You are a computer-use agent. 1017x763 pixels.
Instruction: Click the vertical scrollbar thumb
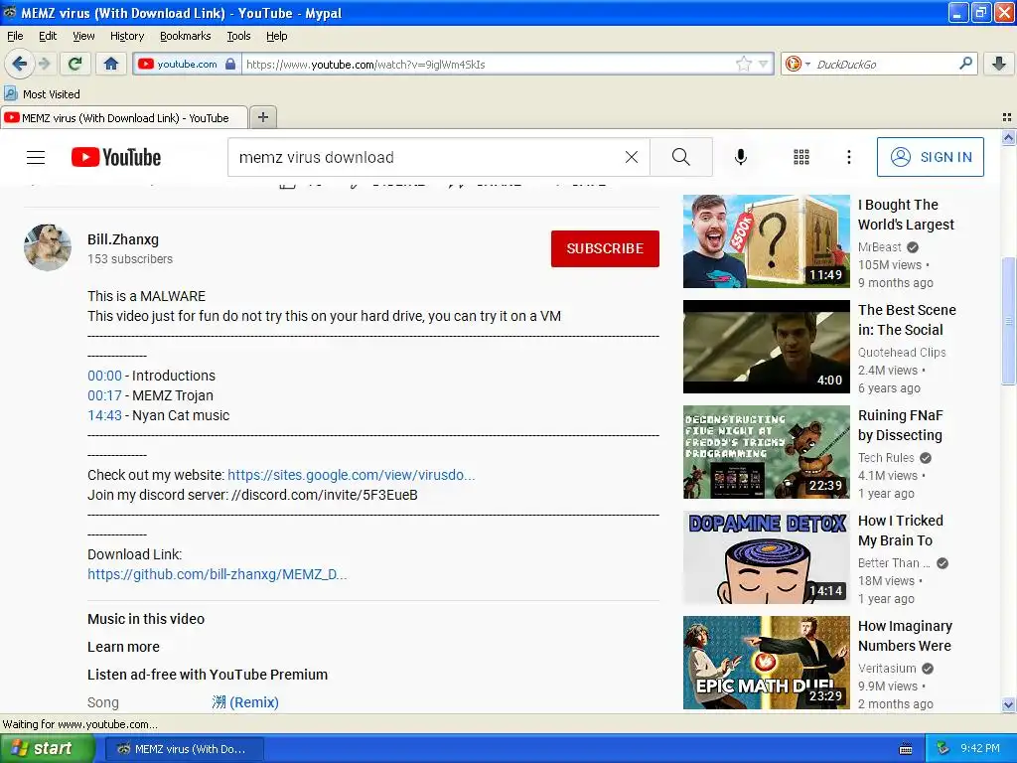click(1009, 321)
